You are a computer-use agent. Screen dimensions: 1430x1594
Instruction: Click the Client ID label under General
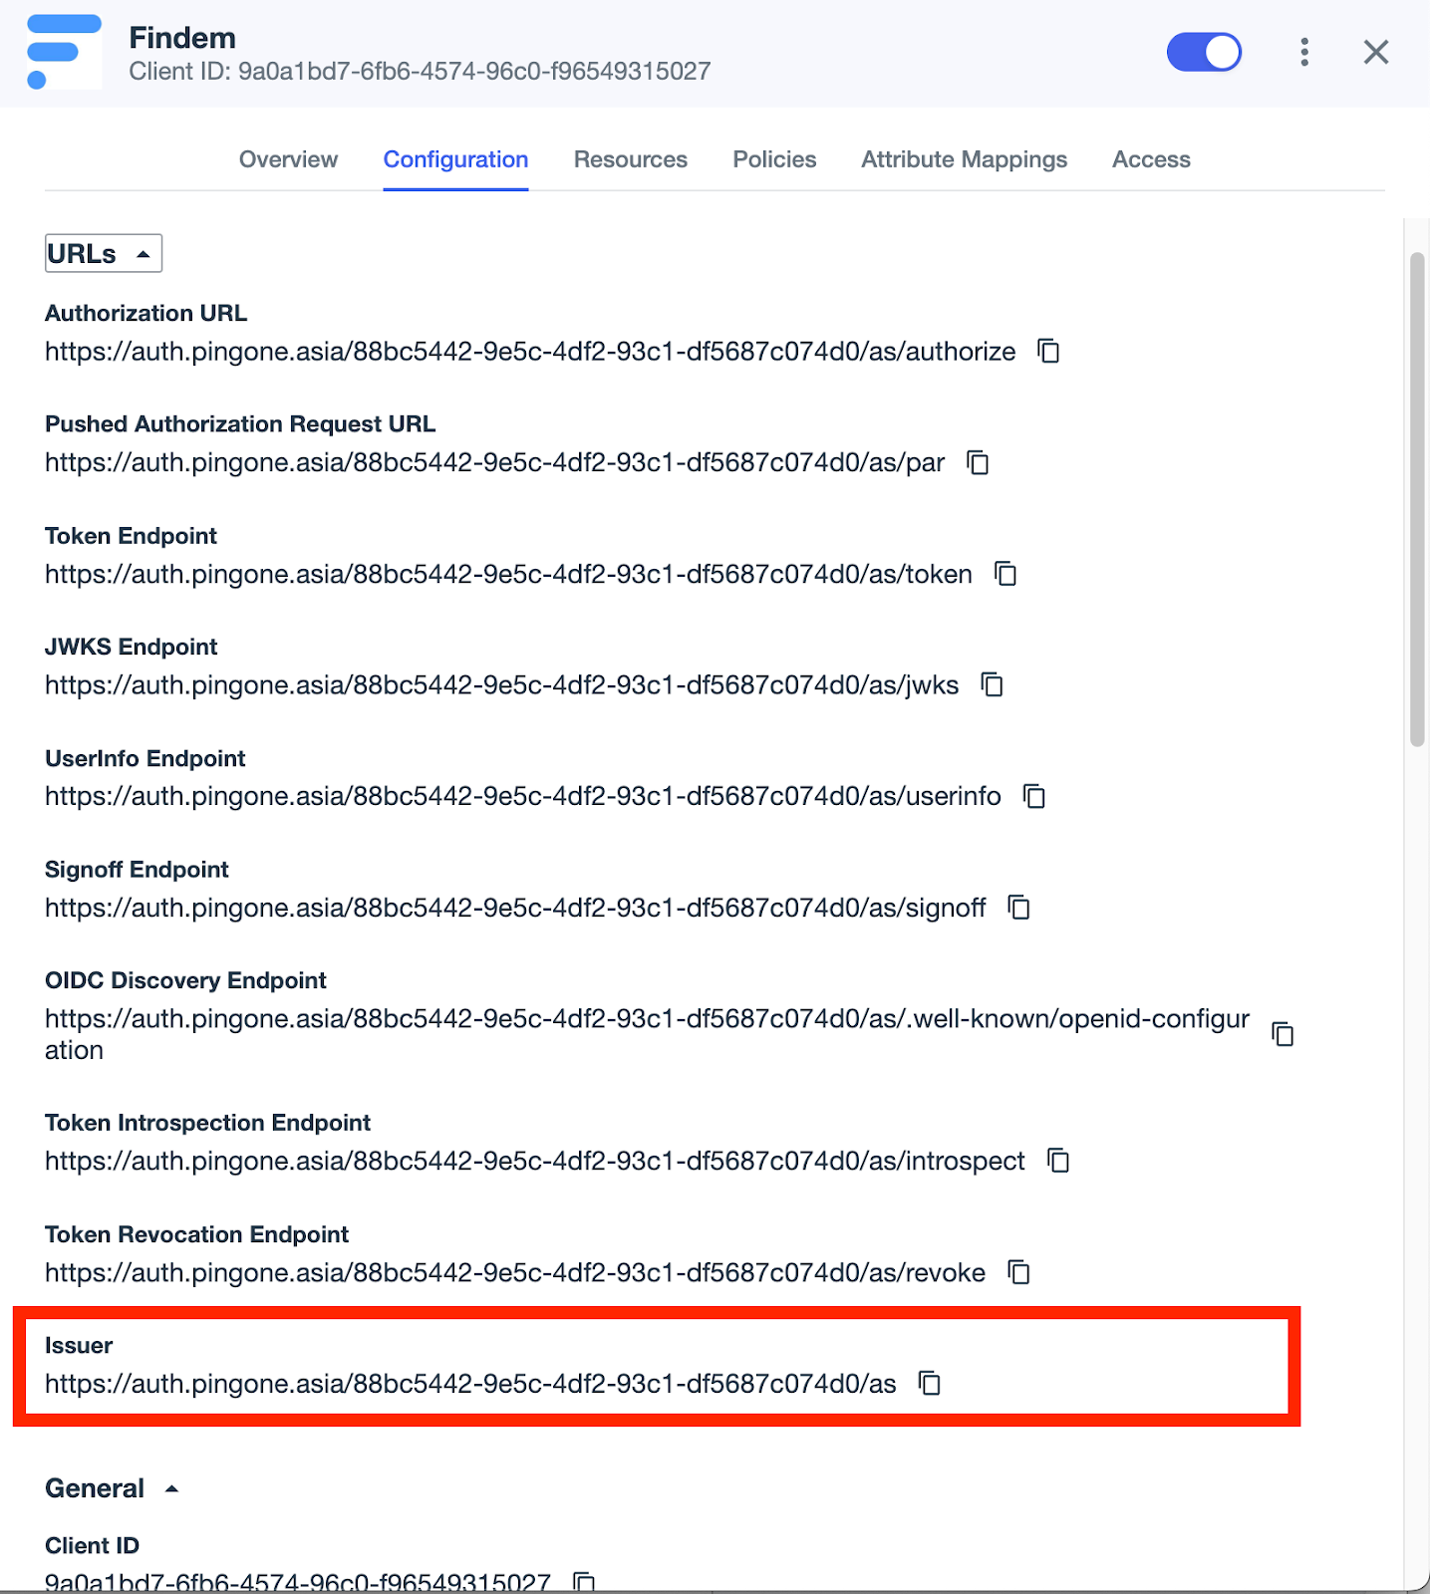[92, 1545]
